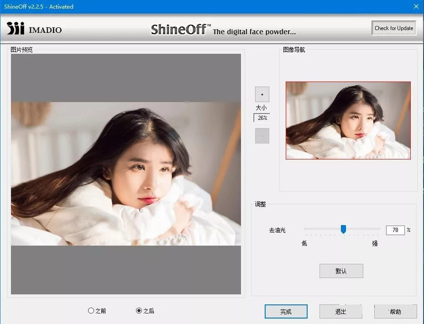The width and height of the screenshot is (424, 324).
Task: Click the gray area above preview photo
Action: point(126,78)
